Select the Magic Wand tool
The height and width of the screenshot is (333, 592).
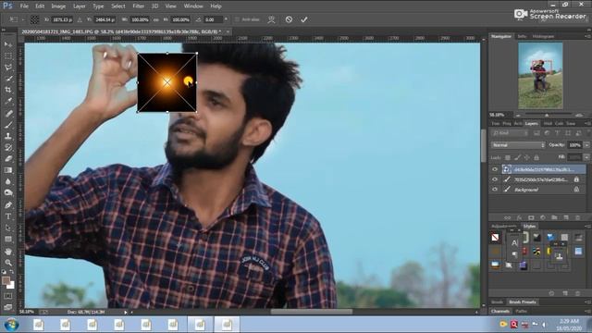[x=8, y=79]
